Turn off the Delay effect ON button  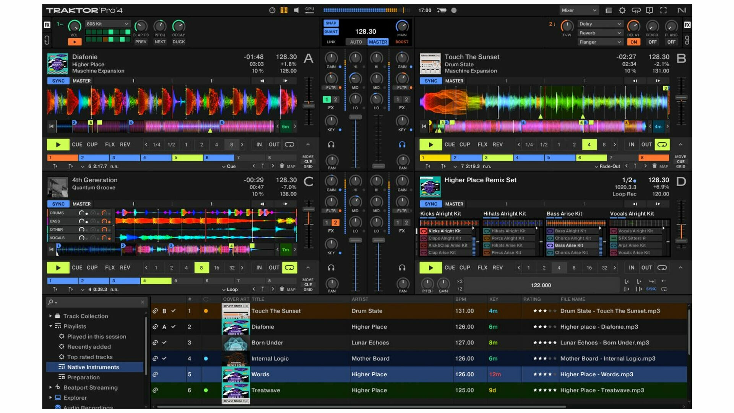[633, 42]
